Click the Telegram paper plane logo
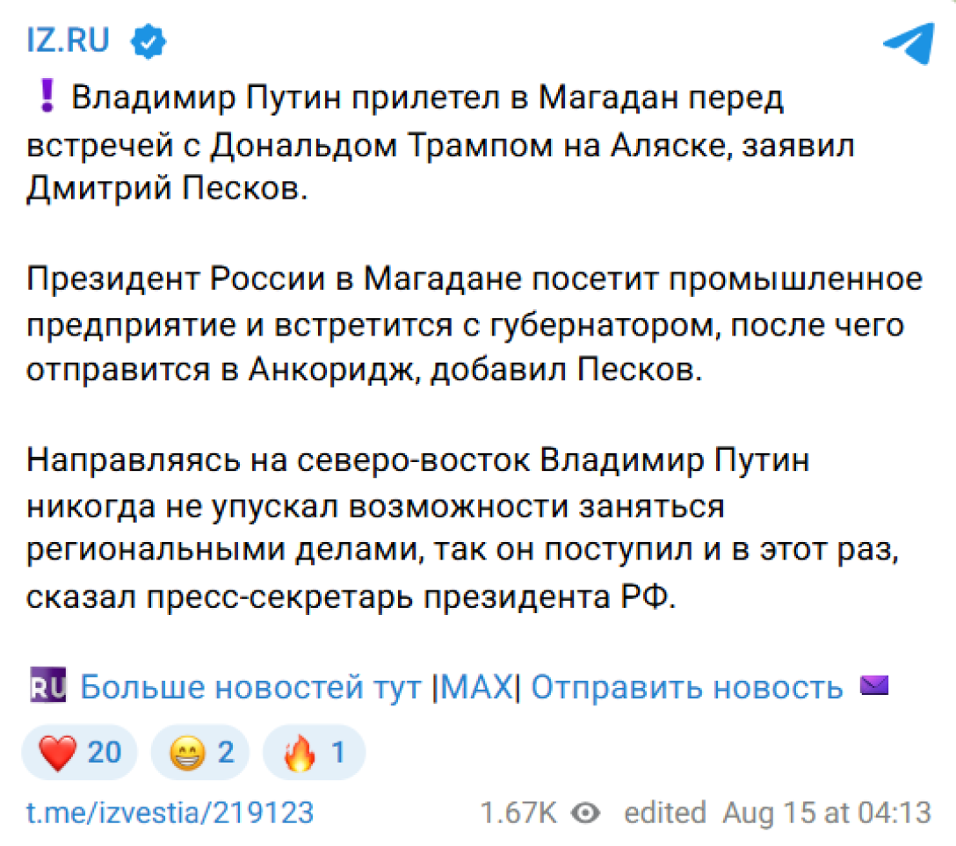956x846 pixels. tap(908, 41)
